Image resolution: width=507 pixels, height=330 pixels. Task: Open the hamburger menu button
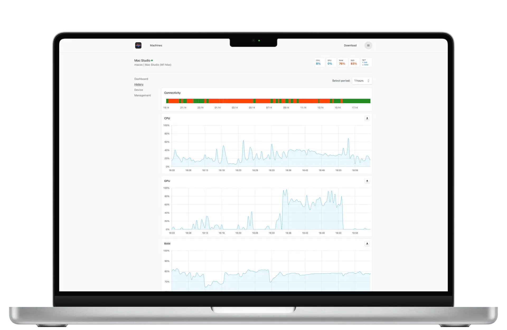[x=368, y=45]
